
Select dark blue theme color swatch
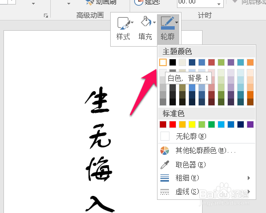192,62
